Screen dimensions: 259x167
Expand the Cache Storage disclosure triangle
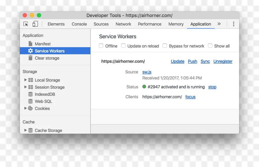click(x=25, y=130)
